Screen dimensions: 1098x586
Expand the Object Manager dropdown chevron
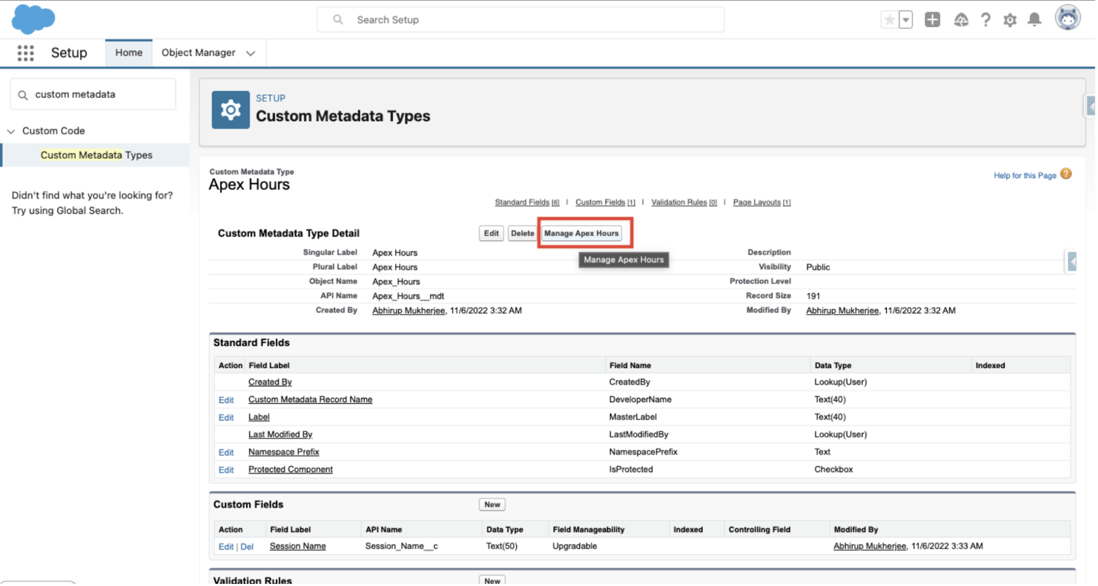point(250,53)
